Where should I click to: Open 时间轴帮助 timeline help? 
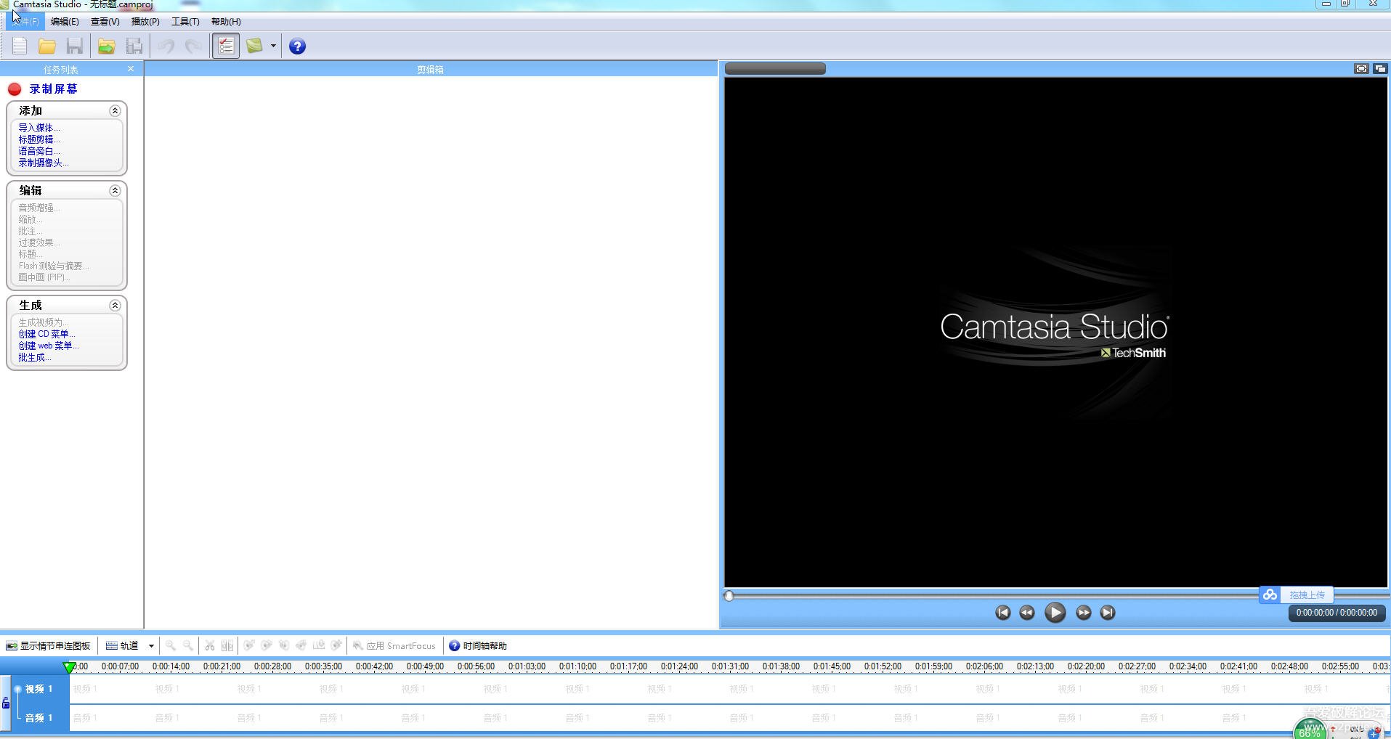(478, 646)
